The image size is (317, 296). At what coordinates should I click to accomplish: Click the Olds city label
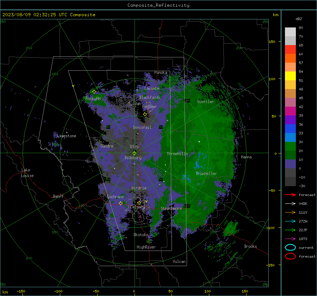[134, 147]
